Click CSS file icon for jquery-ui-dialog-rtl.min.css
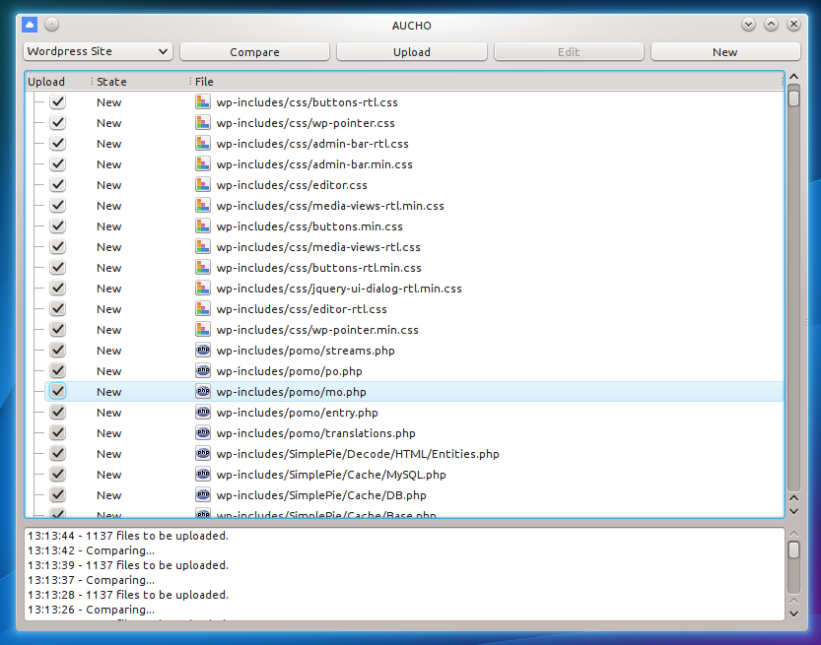Image resolution: width=821 pixels, height=645 pixels. pyautogui.click(x=203, y=288)
